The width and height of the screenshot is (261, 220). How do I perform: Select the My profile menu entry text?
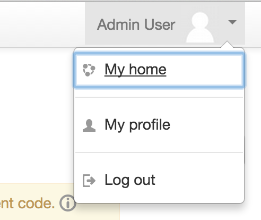coord(137,125)
